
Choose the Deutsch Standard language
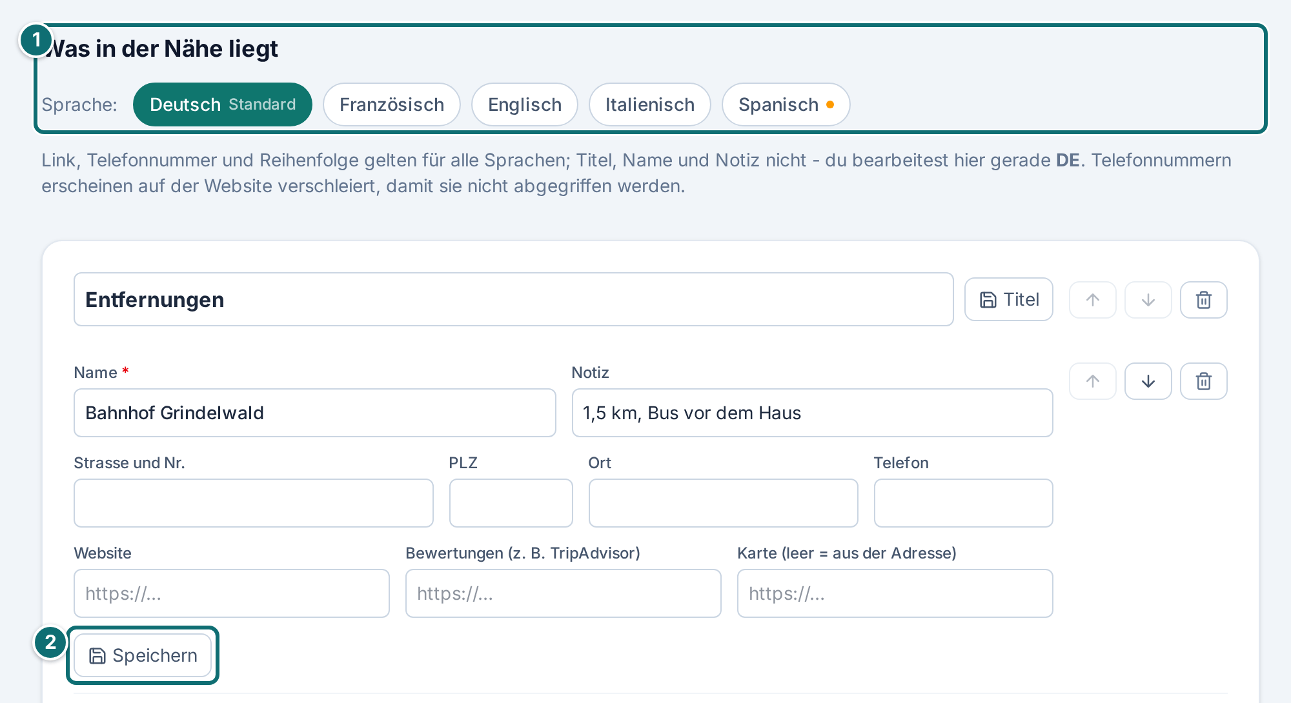(x=223, y=104)
